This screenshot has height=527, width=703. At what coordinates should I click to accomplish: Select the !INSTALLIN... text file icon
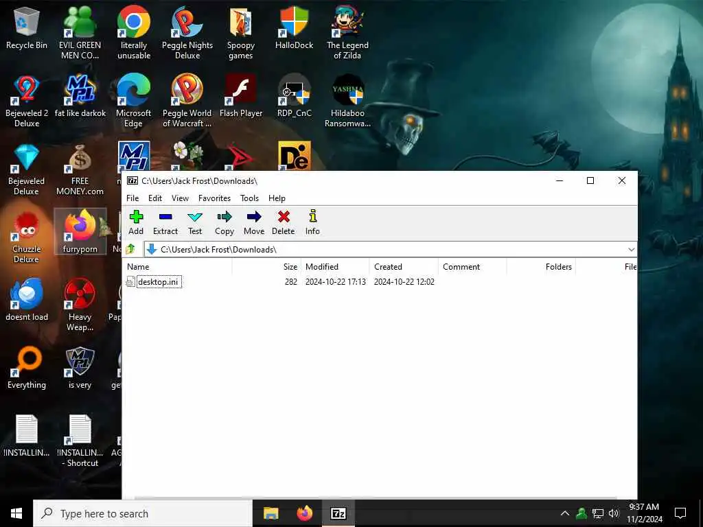[x=27, y=436]
